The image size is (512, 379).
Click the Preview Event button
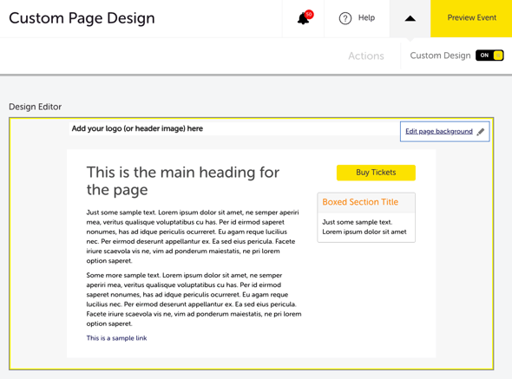tap(471, 18)
